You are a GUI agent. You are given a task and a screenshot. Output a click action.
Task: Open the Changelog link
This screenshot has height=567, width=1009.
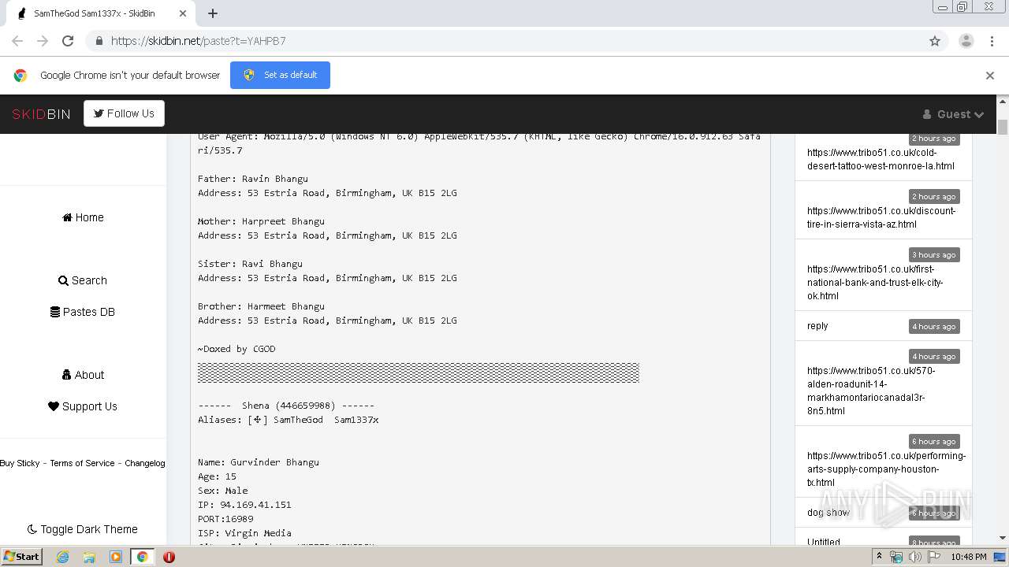[x=145, y=463]
